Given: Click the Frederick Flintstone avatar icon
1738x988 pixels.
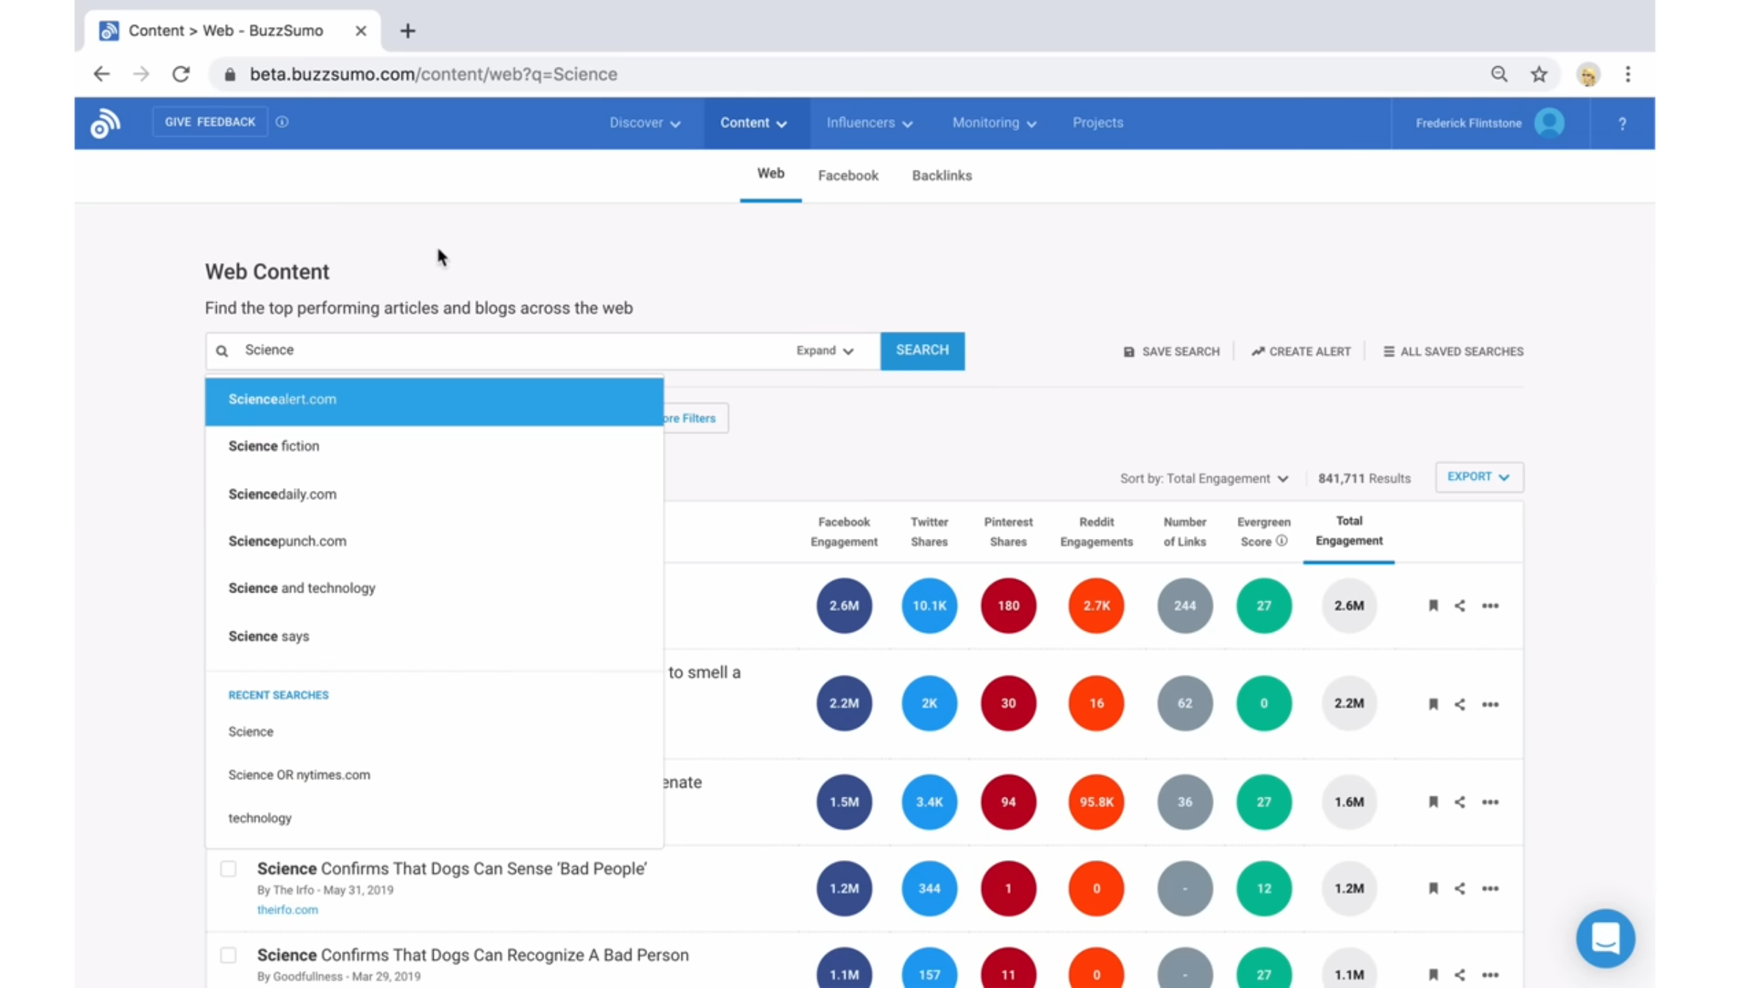Looking at the screenshot, I should pos(1549,123).
